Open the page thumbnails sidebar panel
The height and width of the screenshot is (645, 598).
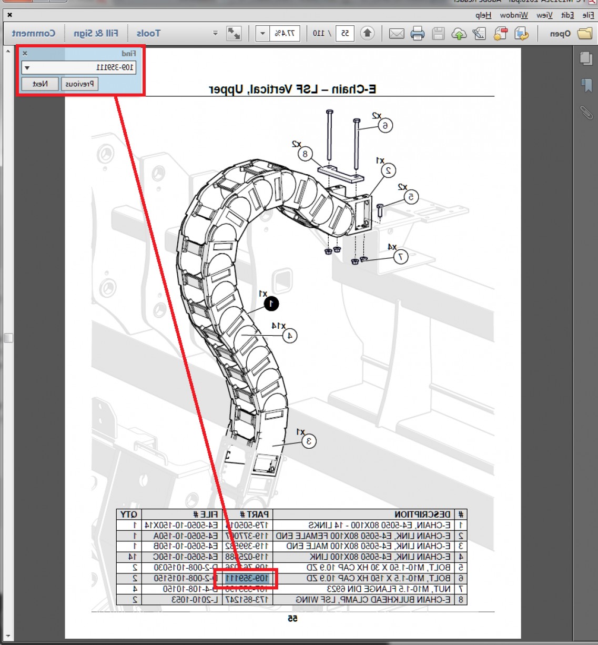click(585, 58)
